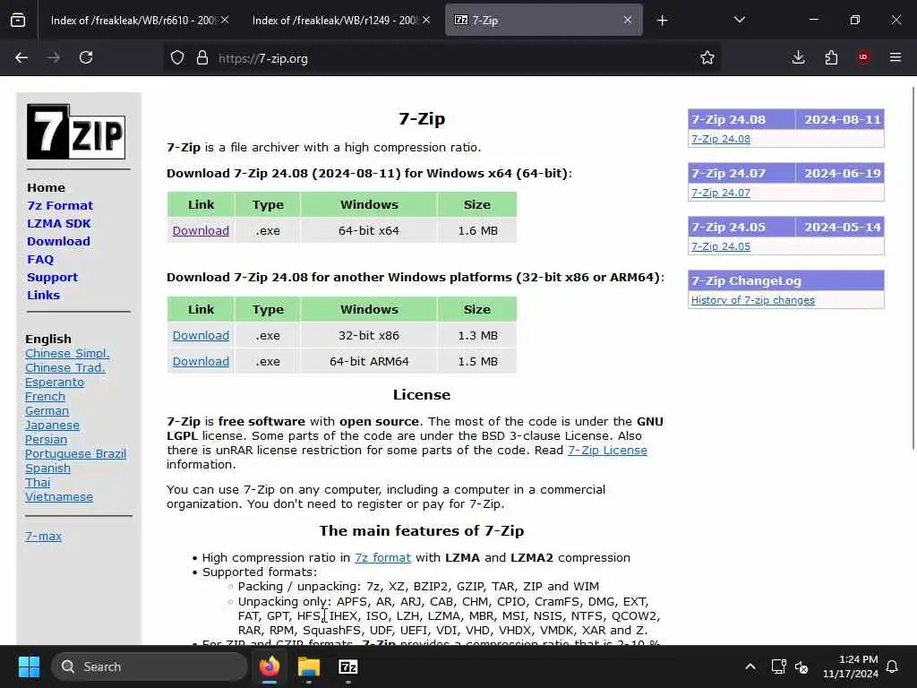917x688 pixels.
Task: Open the 7z format link in features
Action: (x=382, y=557)
